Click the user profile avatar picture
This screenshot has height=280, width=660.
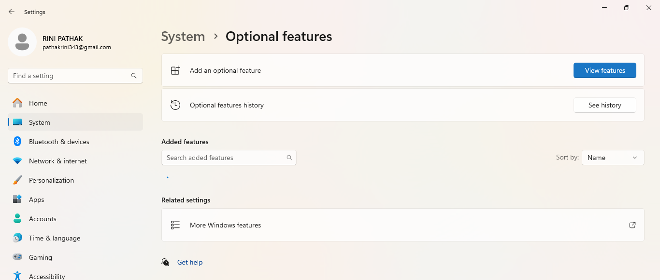click(22, 42)
